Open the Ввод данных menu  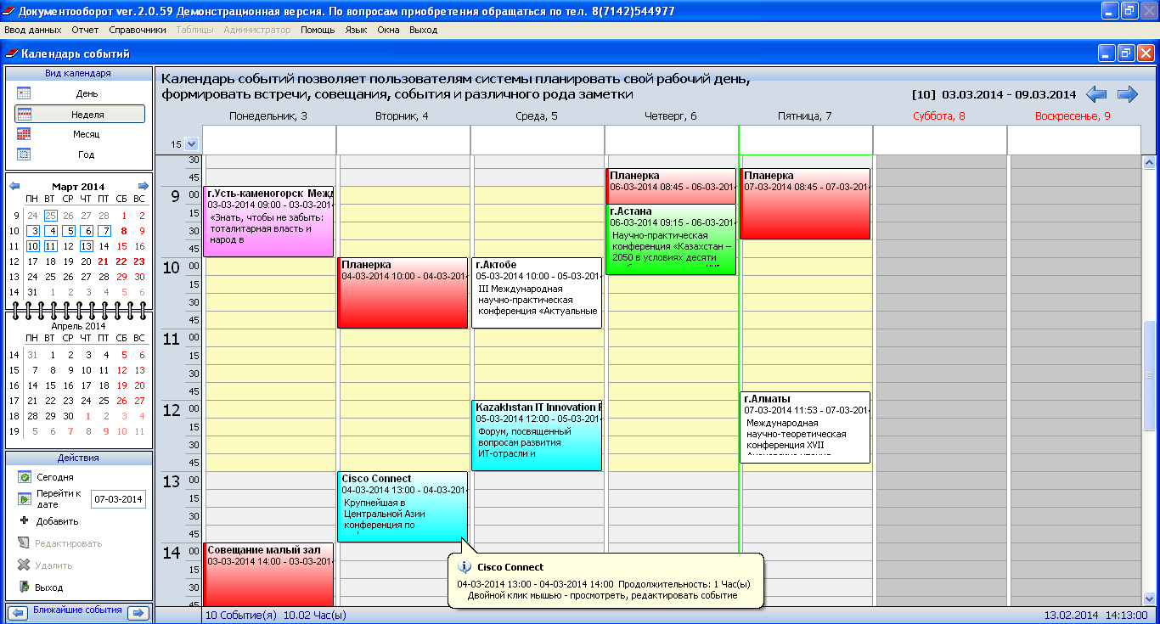(x=33, y=30)
